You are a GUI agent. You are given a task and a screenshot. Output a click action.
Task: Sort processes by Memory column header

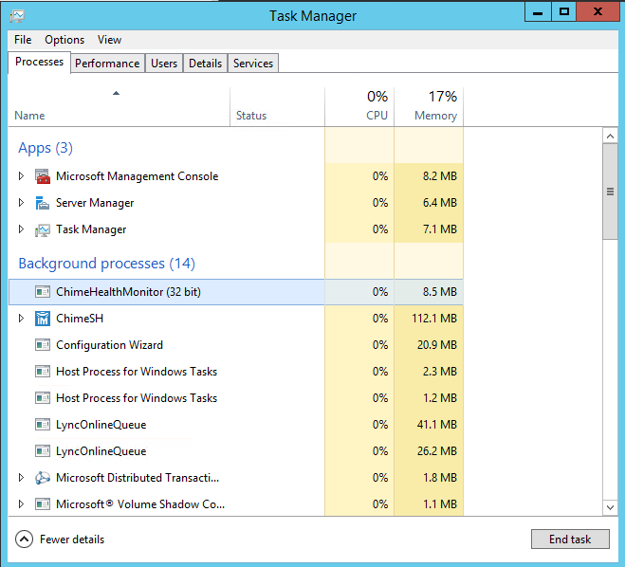(x=429, y=107)
